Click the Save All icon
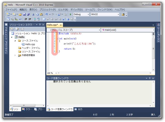Viewport: 165px width, 122px height. click(x=28, y=14)
